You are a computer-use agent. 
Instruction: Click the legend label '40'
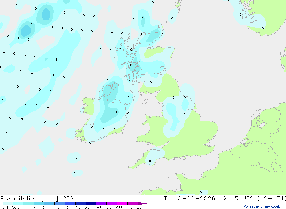119,207
